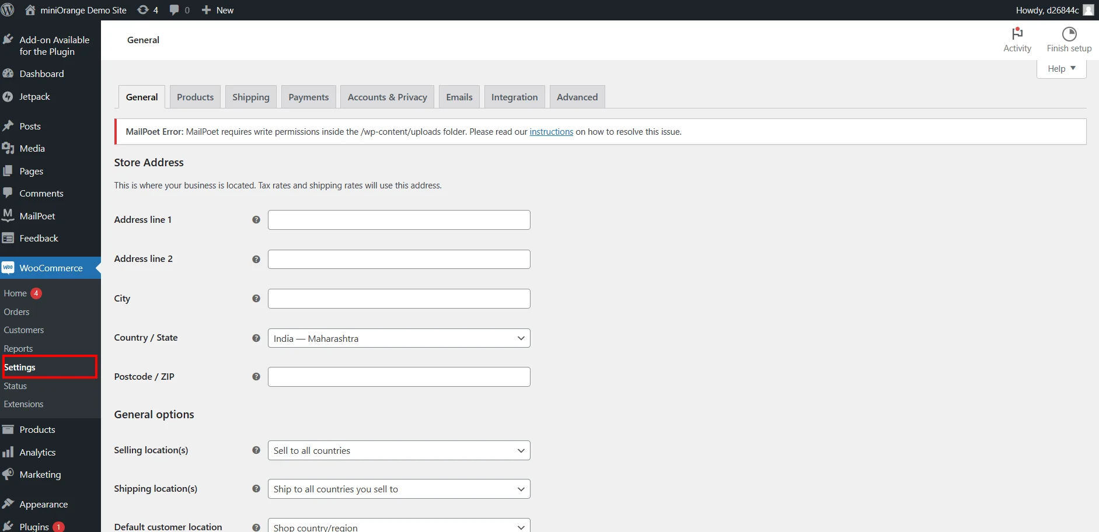Open the Jetpack section in the sidebar

click(34, 96)
